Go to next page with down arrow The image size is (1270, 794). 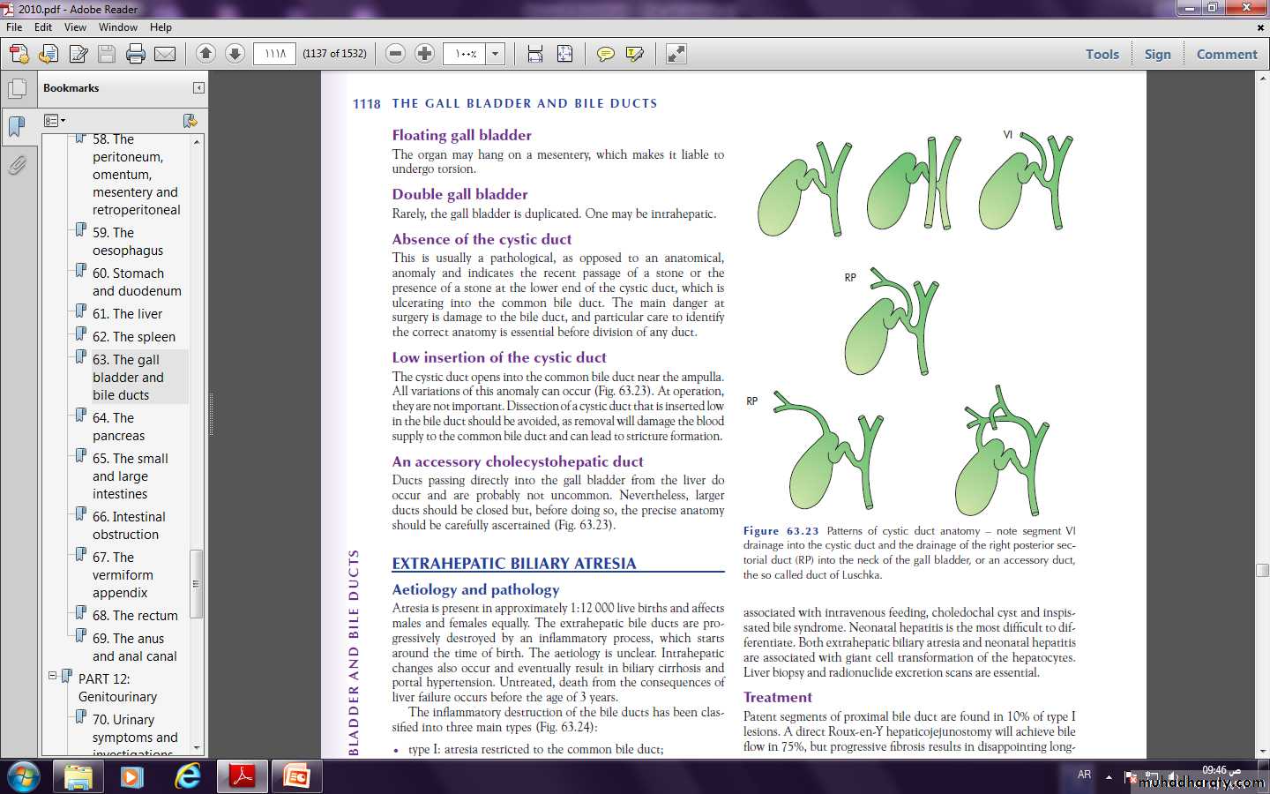[x=235, y=54]
